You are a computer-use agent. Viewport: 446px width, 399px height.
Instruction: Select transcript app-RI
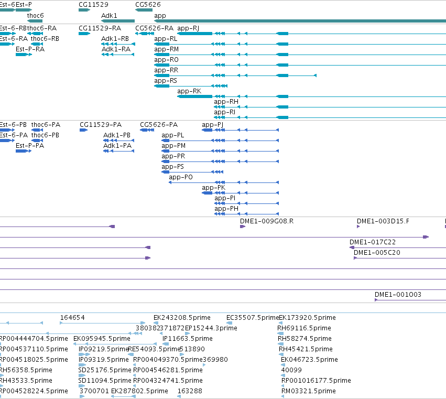click(225, 112)
